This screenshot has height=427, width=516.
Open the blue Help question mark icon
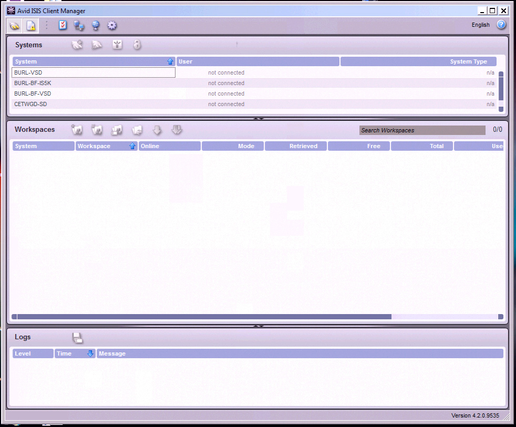501,24
